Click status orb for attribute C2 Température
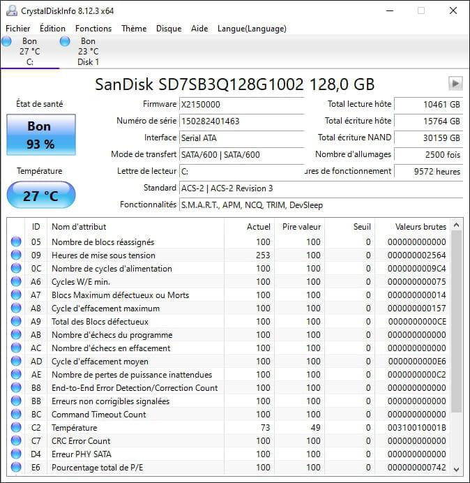The image size is (470, 483). tap(16, 427)
